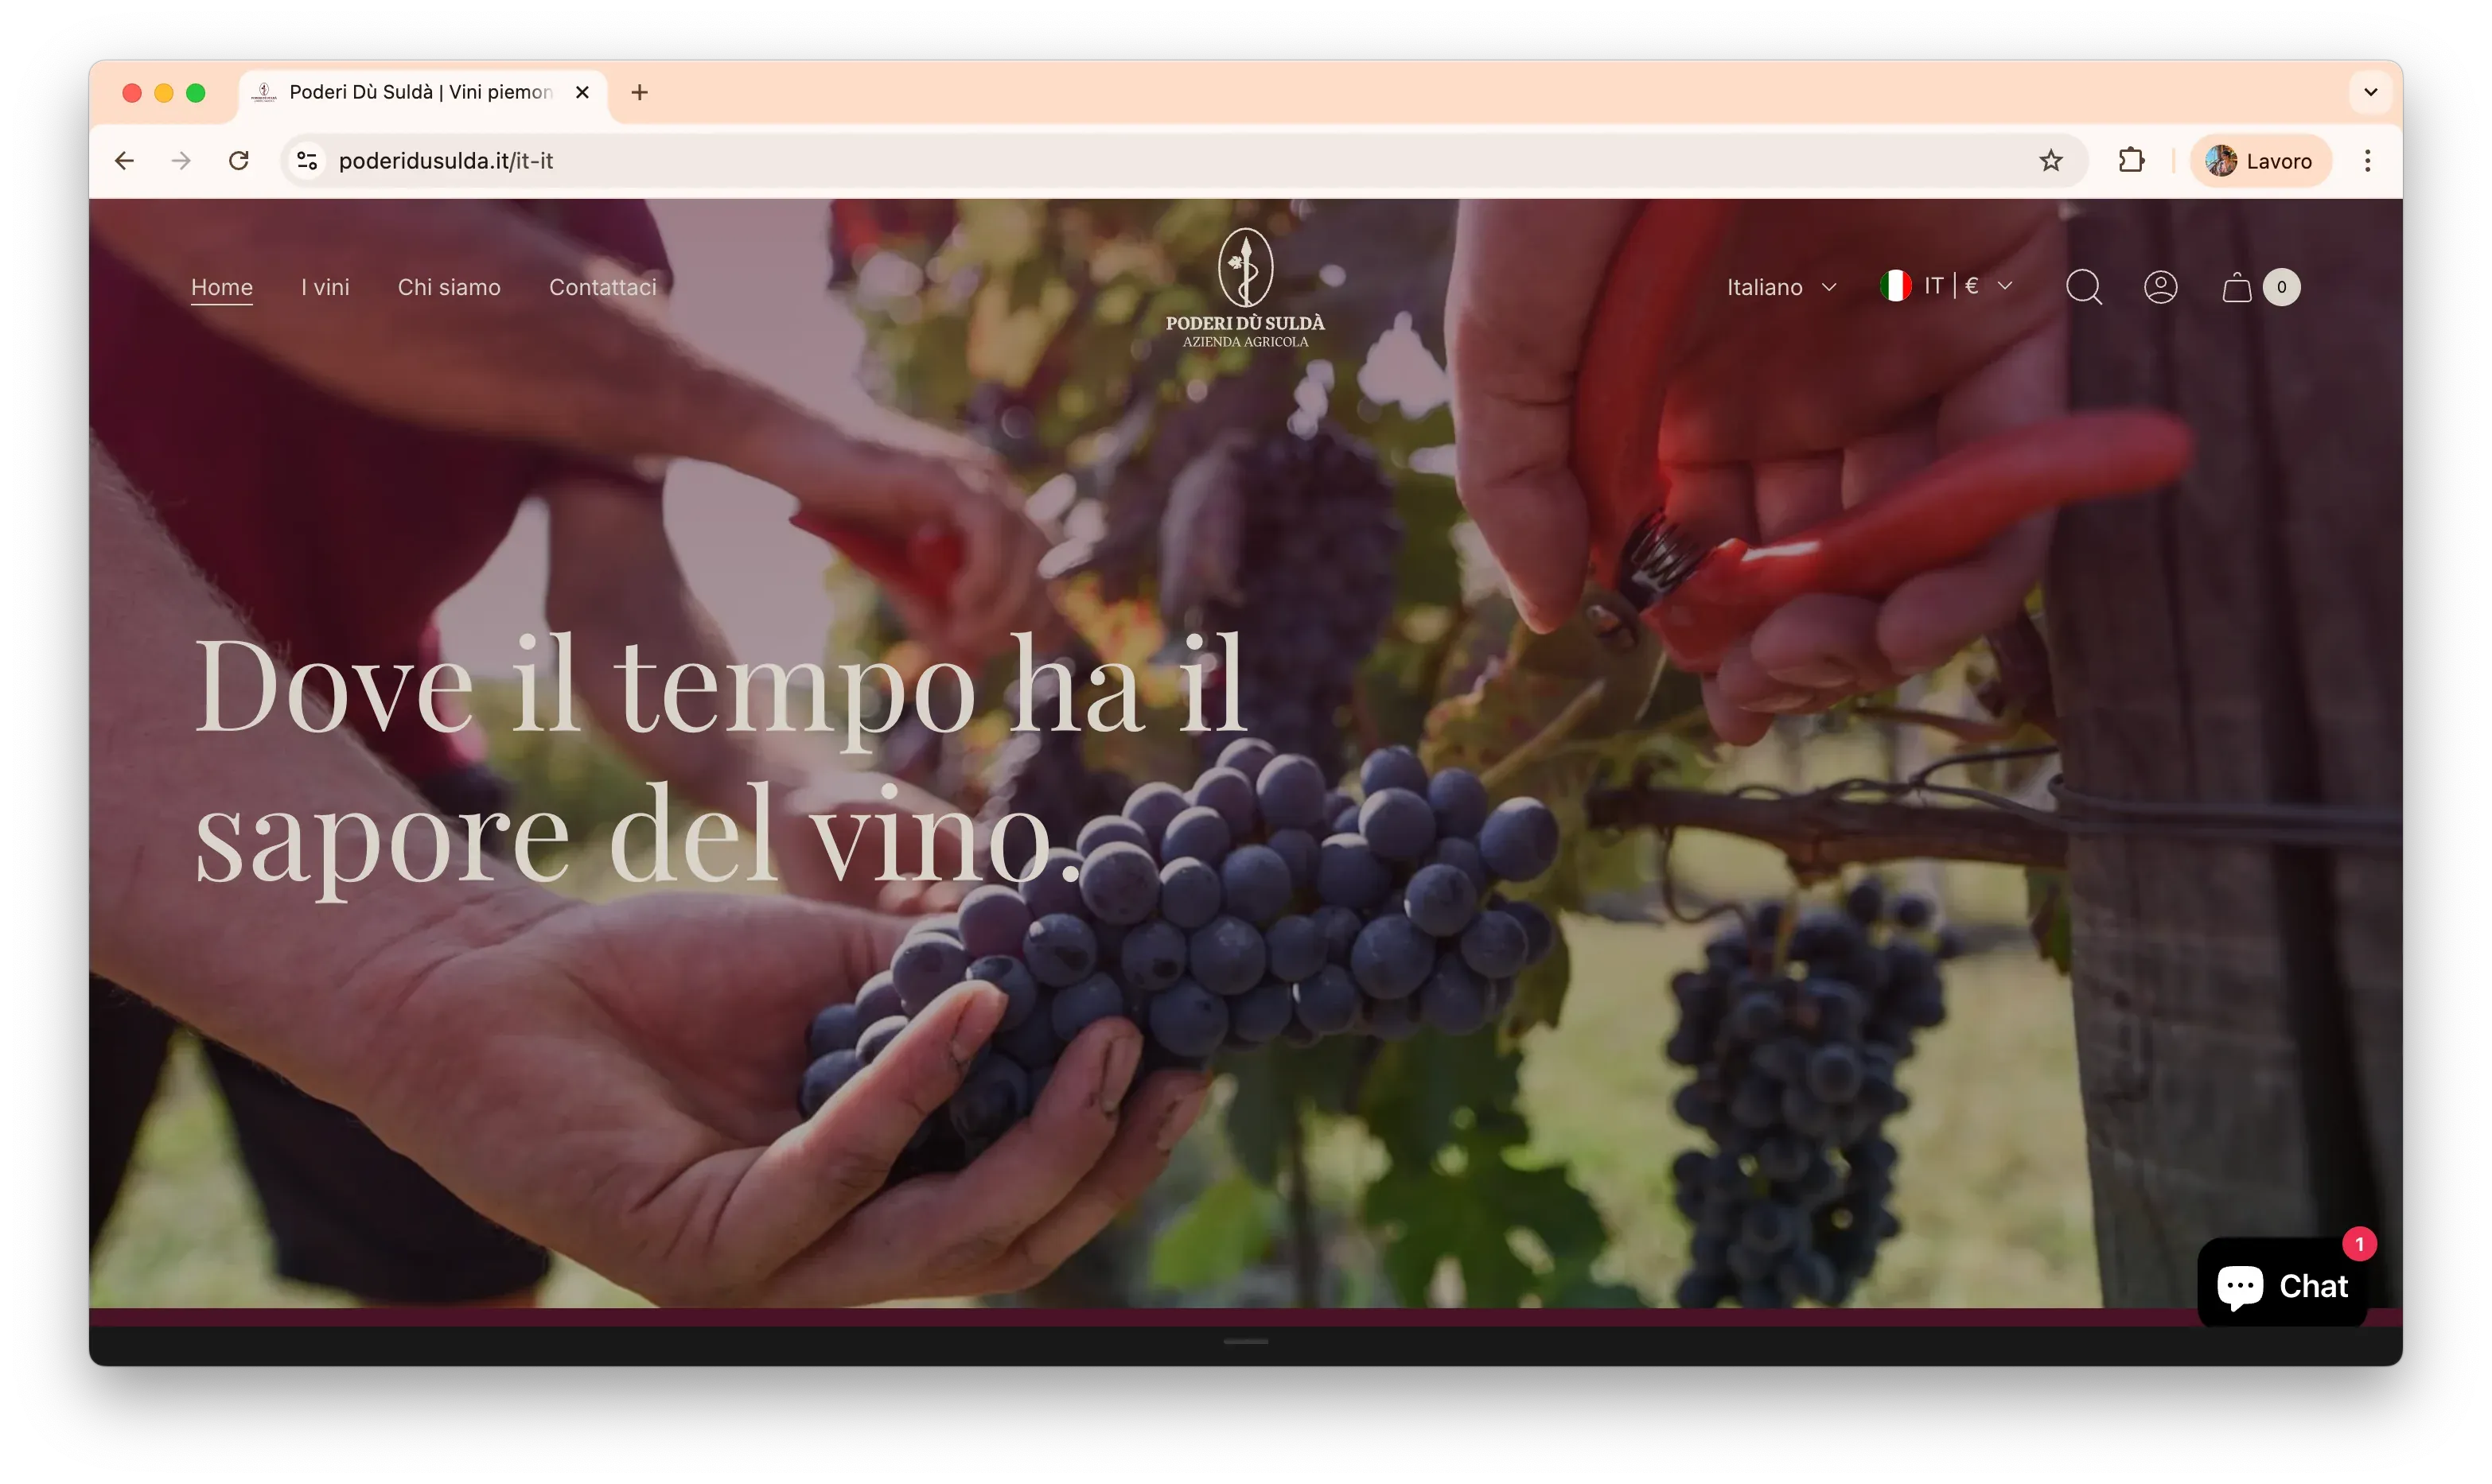Viewport: 2492px width, 1484px height.
Task: Expand the IT currency selector chevron
Action: point(2006,287)
